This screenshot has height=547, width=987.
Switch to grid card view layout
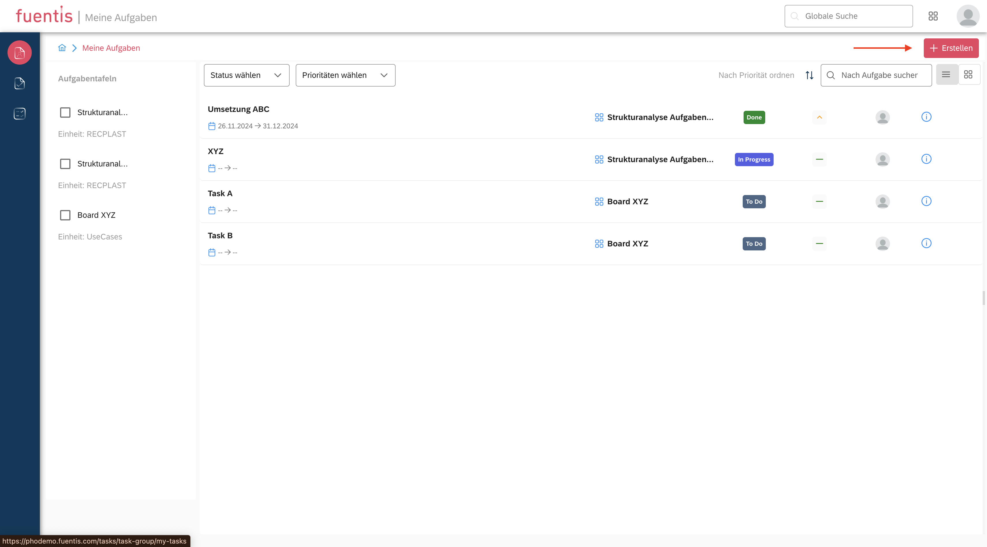coord(968,75)
